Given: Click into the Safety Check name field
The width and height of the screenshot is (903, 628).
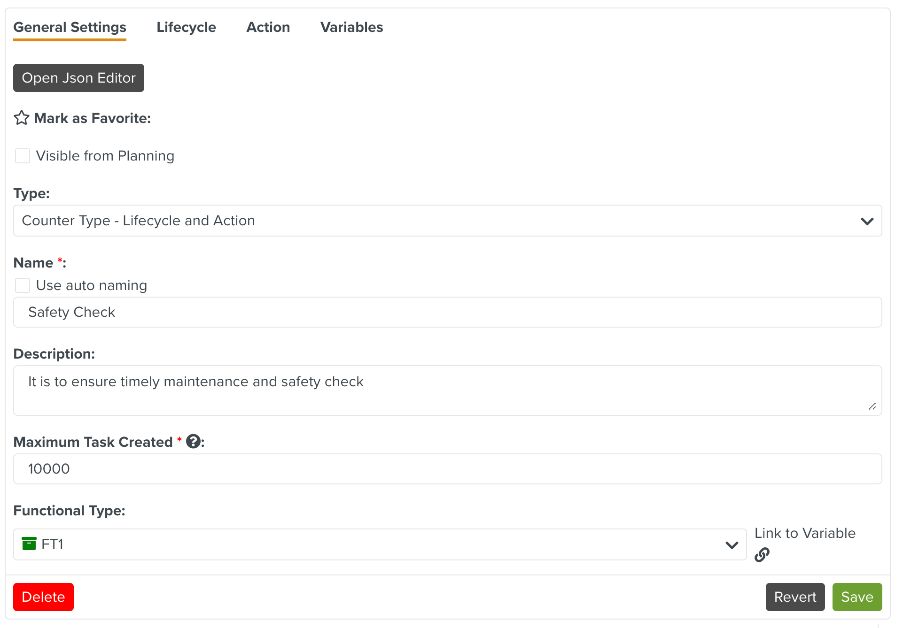Looking at the screenshot, I should pyautogui.click(x=446, y=312).
